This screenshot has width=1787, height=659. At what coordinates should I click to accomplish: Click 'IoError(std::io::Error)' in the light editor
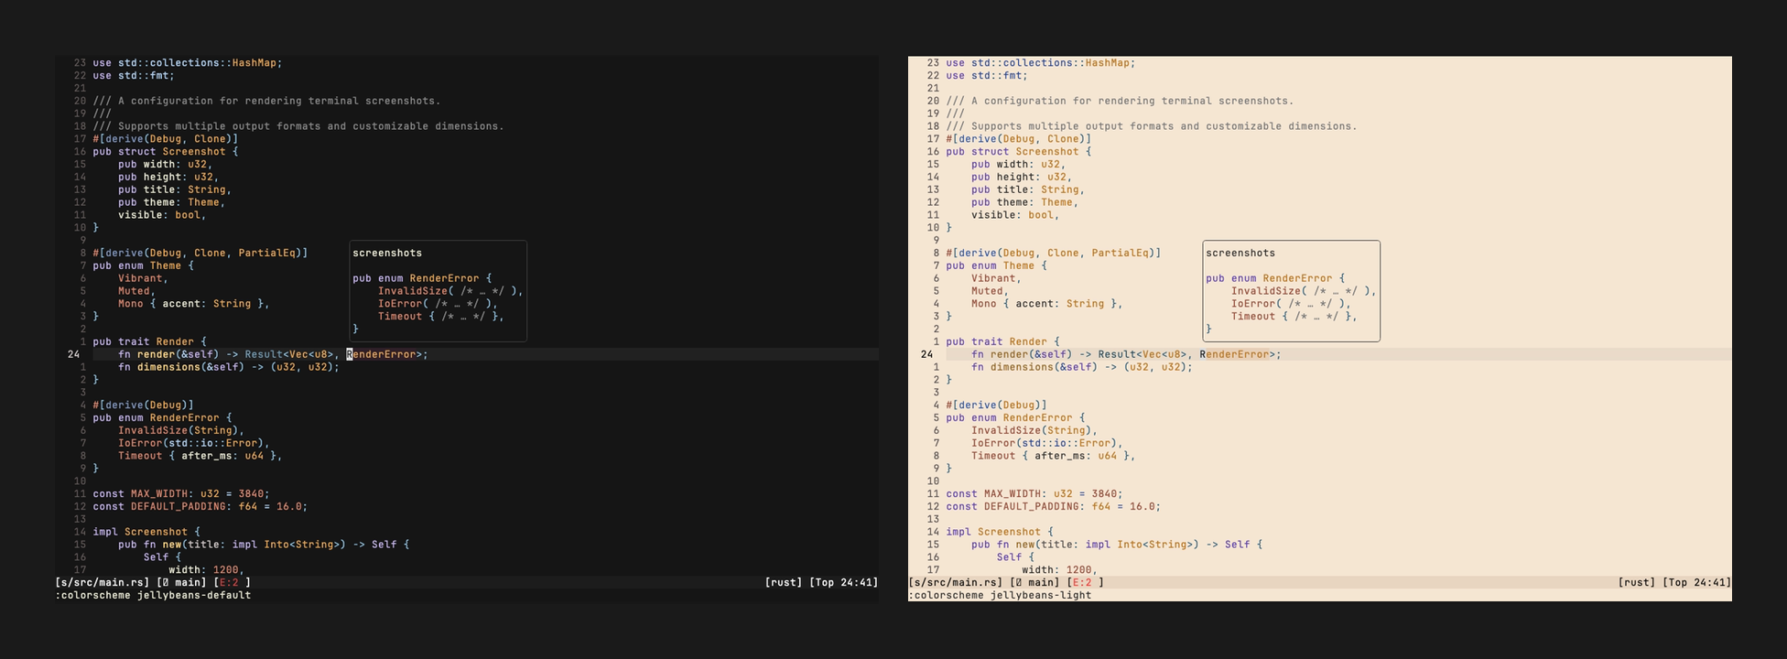click(1044, 443)
